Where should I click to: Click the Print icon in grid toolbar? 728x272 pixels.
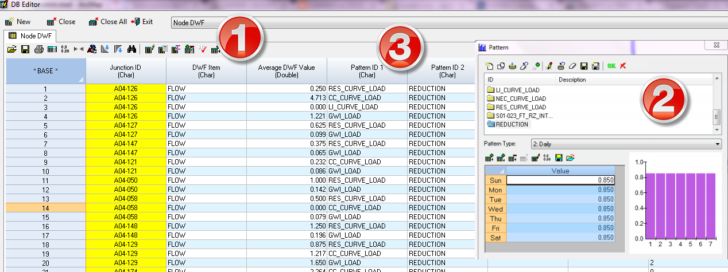38,49
